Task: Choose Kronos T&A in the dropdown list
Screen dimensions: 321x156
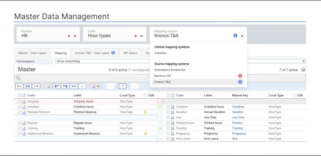Action: pos(198,82)
